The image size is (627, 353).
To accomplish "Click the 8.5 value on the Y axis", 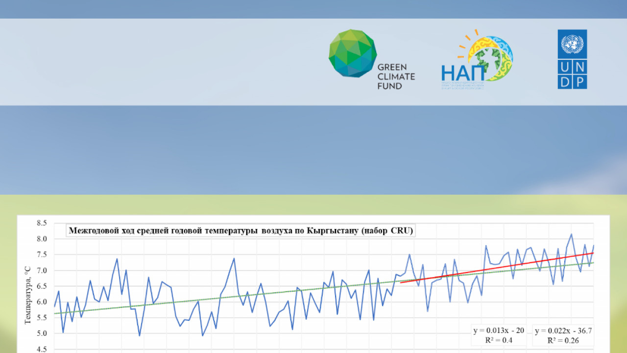I will 41,223.
